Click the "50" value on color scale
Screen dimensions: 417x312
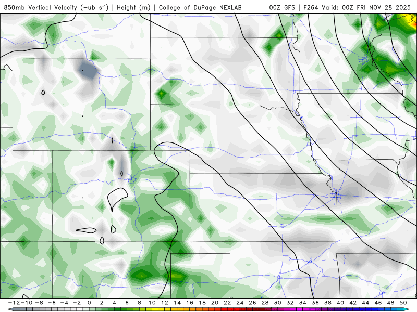pyautogui.click(x=403, y=303)
